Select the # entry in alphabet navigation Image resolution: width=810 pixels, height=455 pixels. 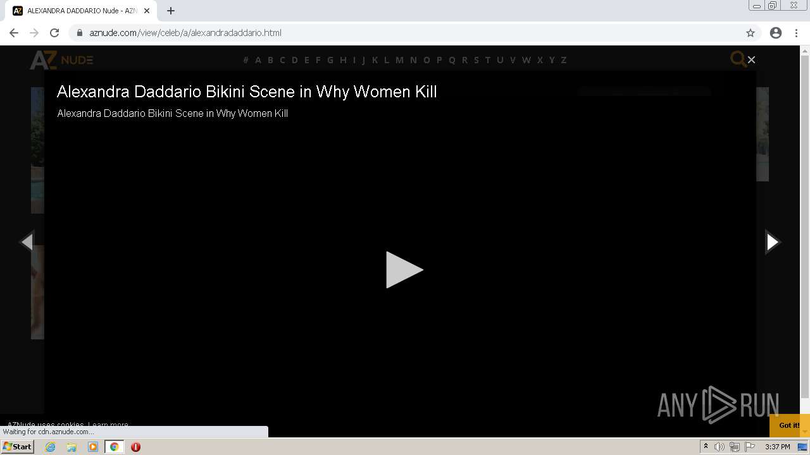pyautogui.click(x=246, y=60)
